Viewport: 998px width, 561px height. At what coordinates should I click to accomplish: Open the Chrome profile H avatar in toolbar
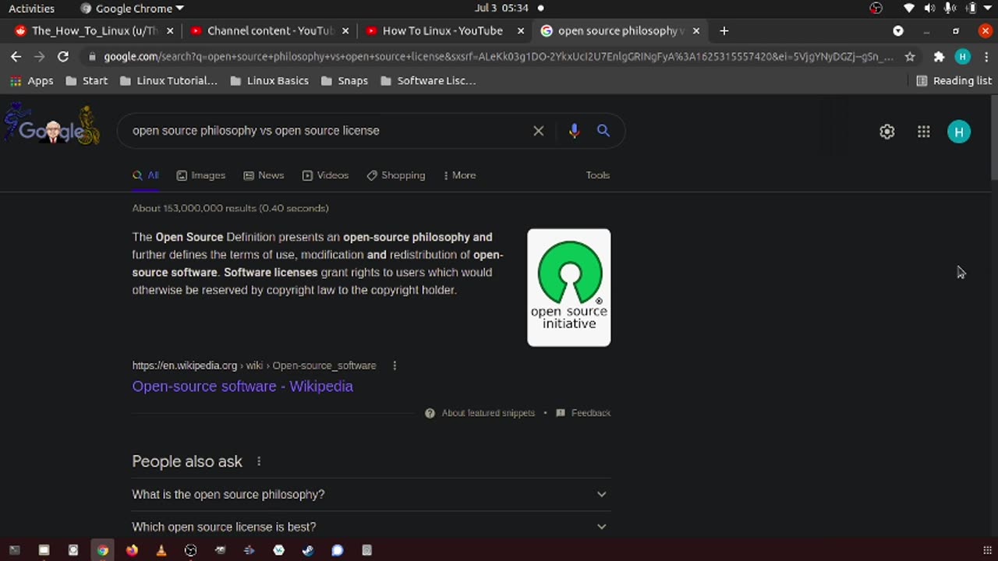963,56
